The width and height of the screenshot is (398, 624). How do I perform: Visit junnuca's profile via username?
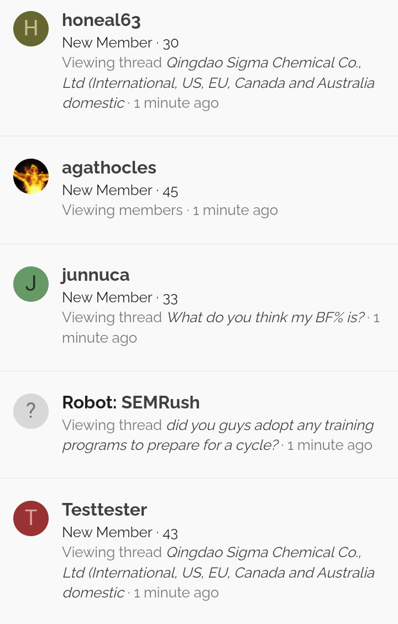coord(96,275)
